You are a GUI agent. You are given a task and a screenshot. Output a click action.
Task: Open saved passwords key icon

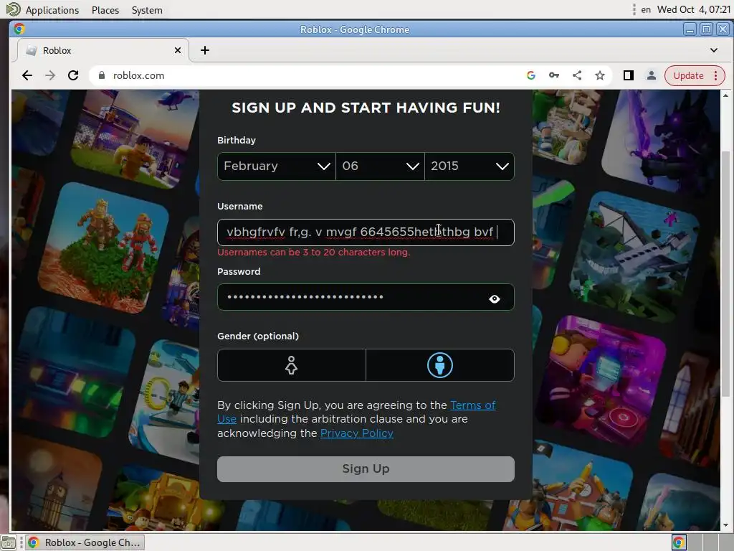coord(554,75)
